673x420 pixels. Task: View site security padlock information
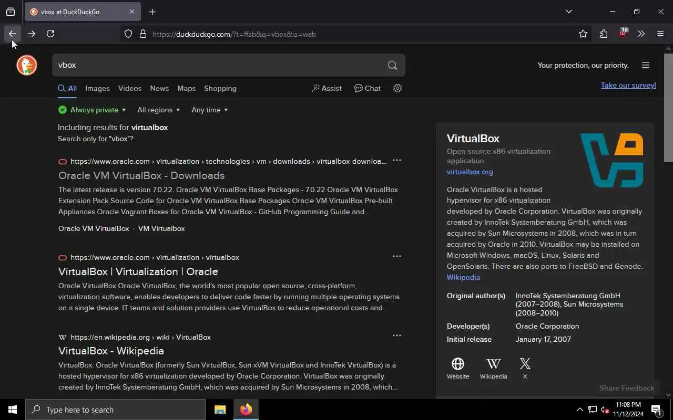[142, 34]
